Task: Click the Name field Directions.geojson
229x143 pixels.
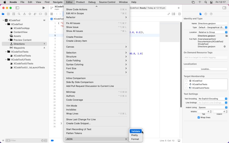Action: coord(212,23)
